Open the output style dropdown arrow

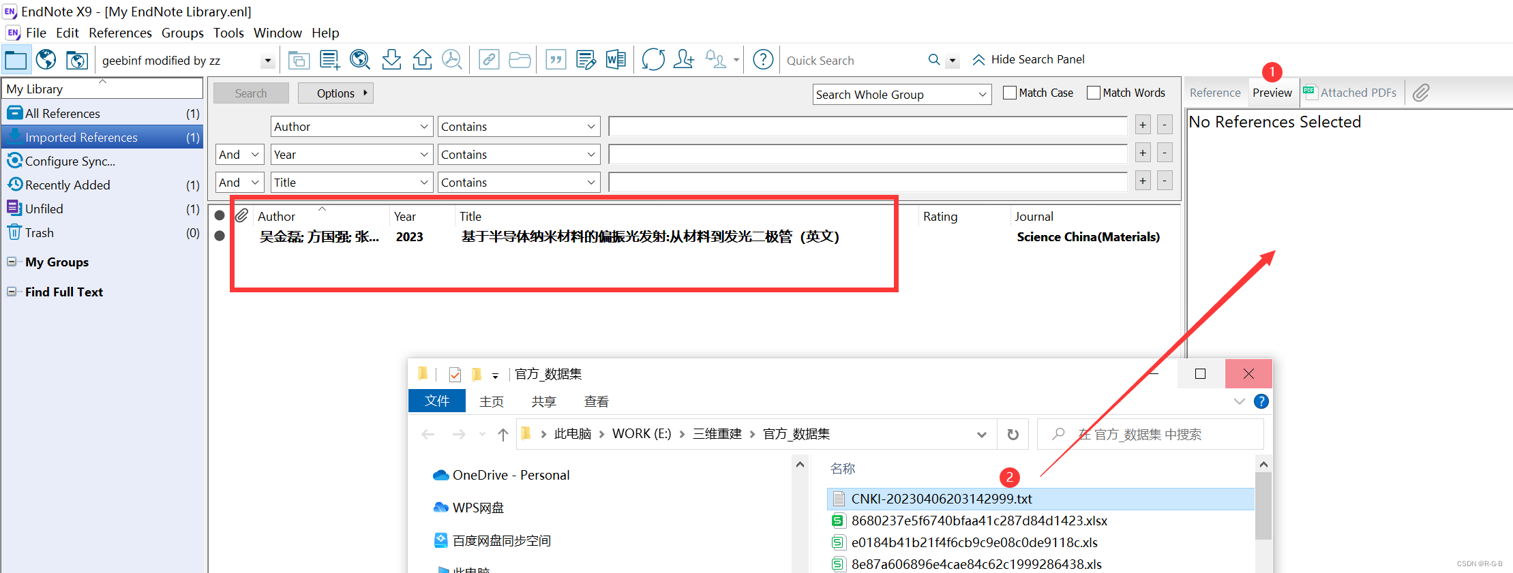tap(268, 61)
